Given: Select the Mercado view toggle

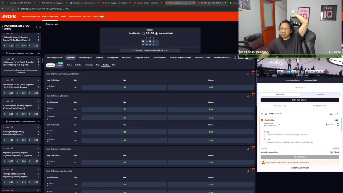Looking at the screenshot, I should pyautogui.click(x=50, y=65).
